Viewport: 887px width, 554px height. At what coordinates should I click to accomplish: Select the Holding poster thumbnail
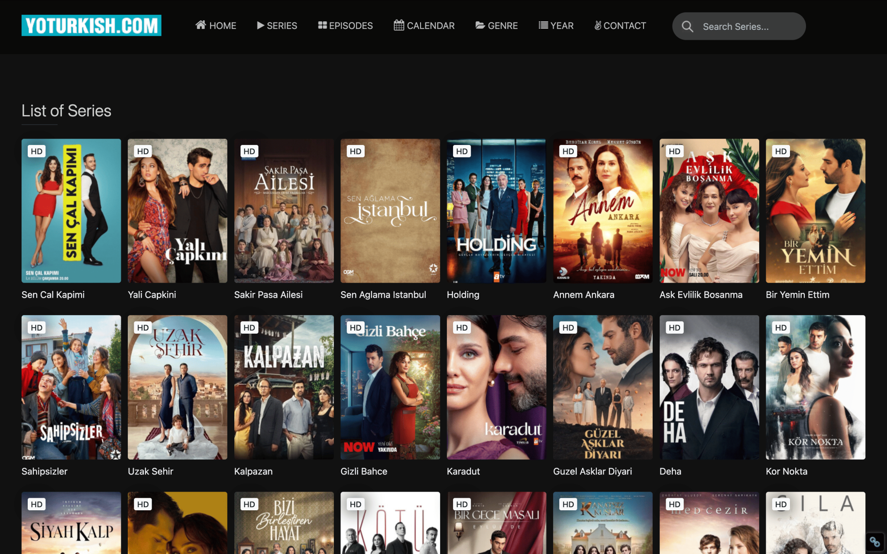tap(496, 211)
